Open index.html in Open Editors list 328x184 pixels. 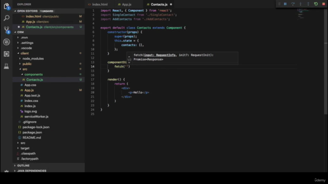(x=49, y=16)
